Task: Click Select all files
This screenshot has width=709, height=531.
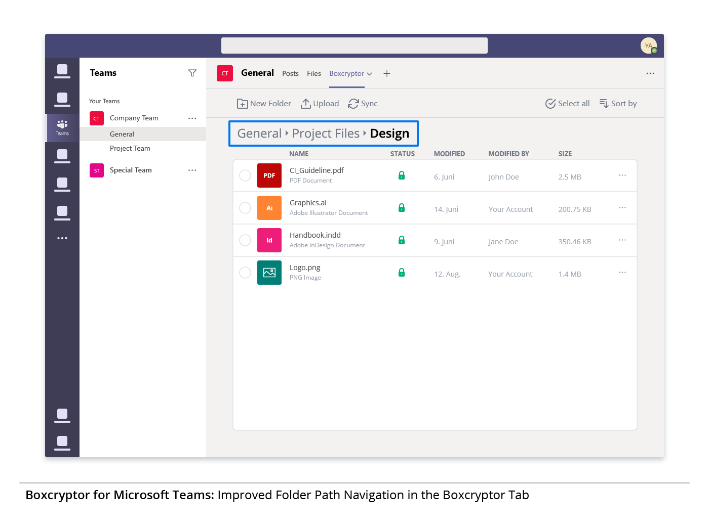Action: tap(568, 104)
